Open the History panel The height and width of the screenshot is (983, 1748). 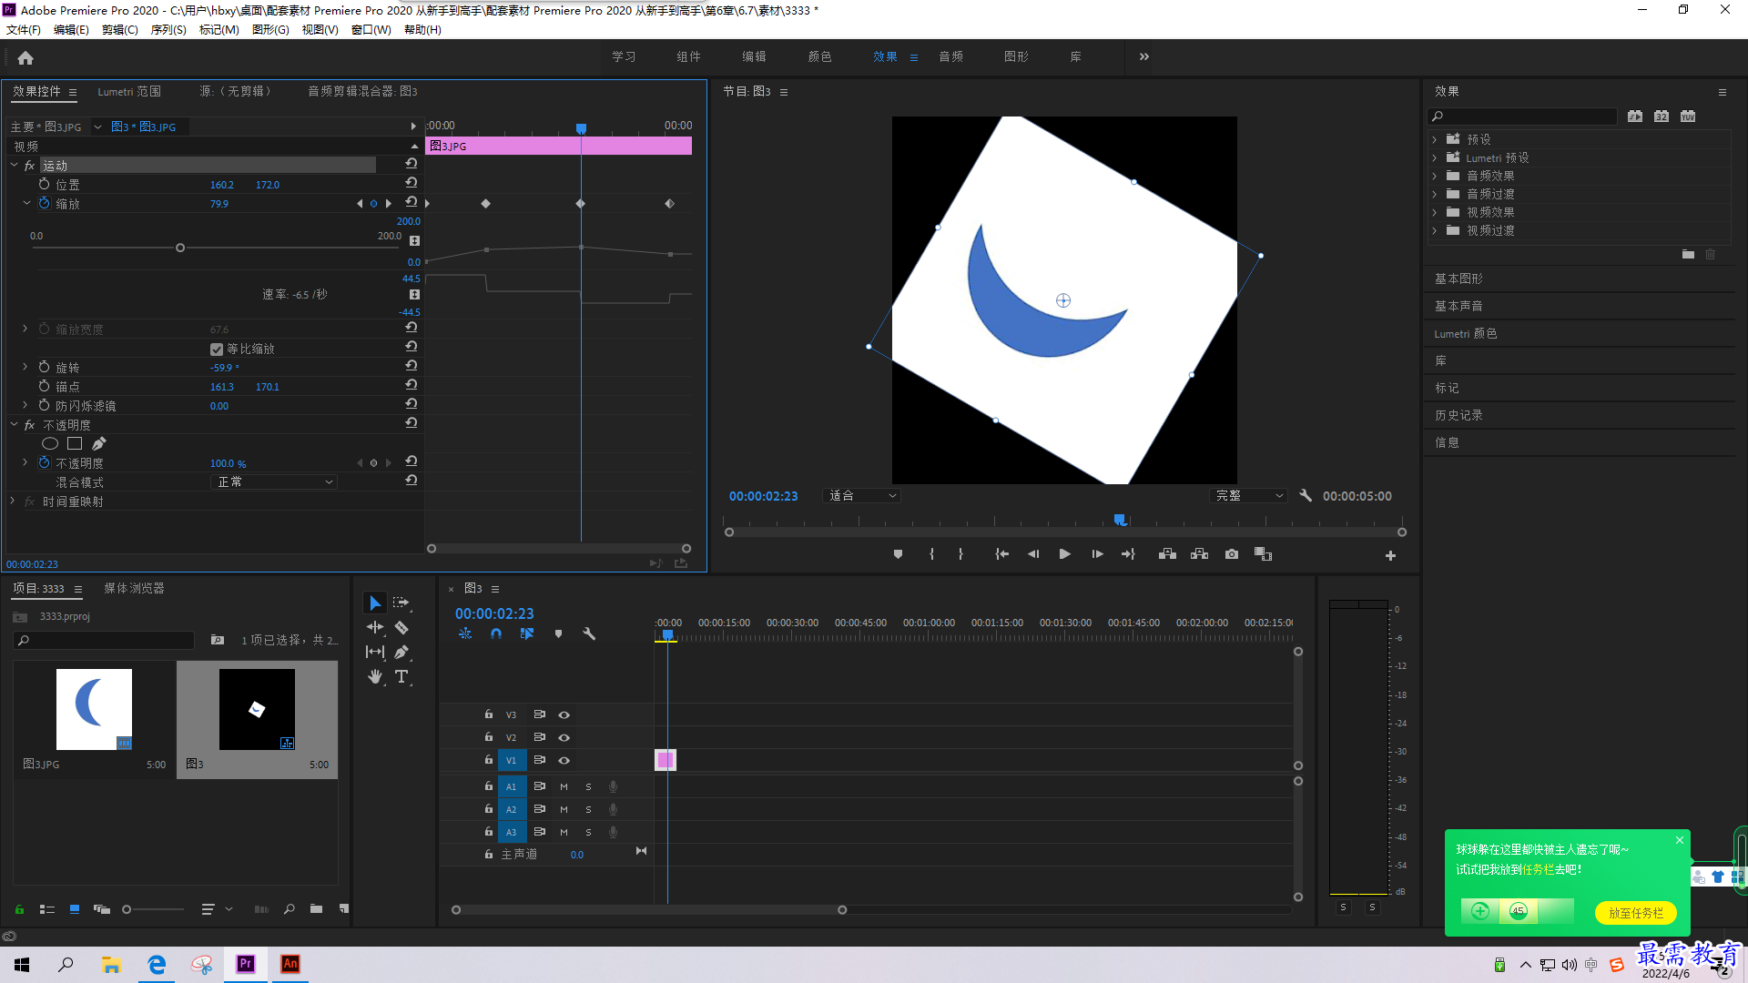coord(1458,415)
